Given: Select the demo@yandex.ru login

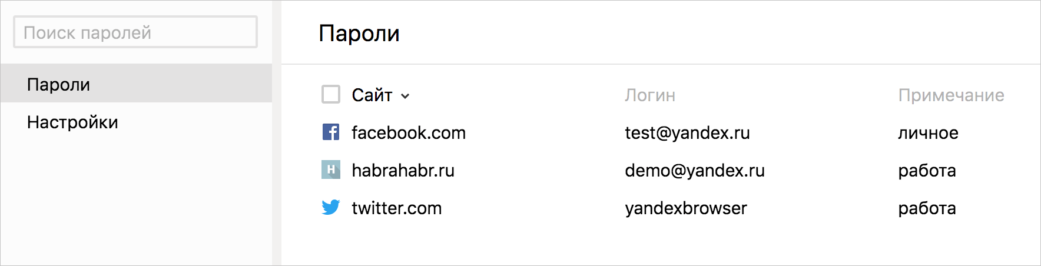Looking at the screenshot, I should (695, 171).
